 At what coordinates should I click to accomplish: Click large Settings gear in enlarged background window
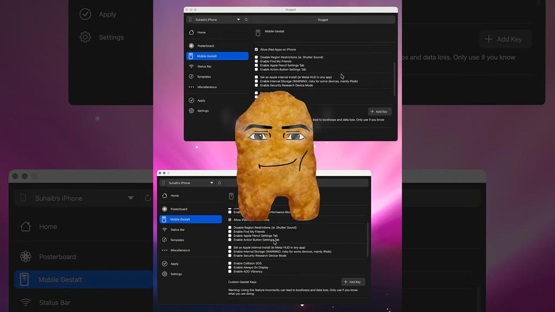(x=85, y=37)
